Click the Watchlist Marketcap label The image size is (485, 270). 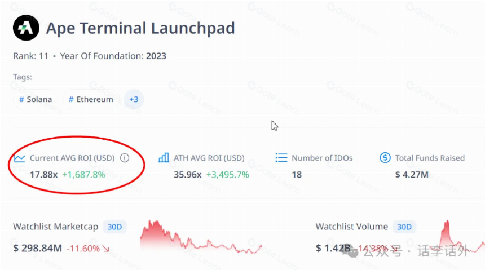[x=56, y=227]
